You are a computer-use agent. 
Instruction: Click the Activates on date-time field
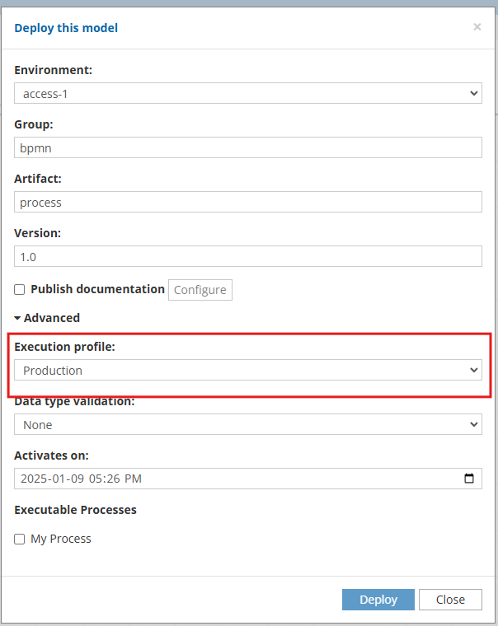pyautogui.click(x=248, y=479)
